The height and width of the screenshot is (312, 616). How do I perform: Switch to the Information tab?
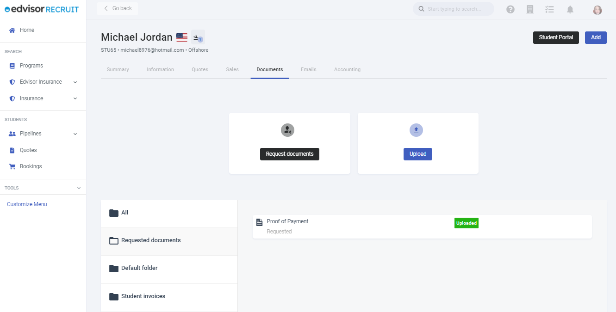coord(161,69)
